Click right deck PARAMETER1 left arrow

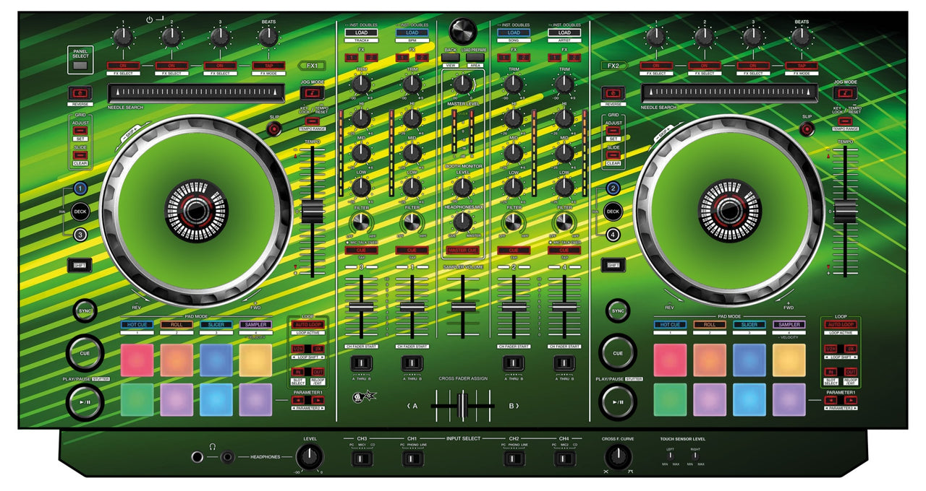point(831,400)
